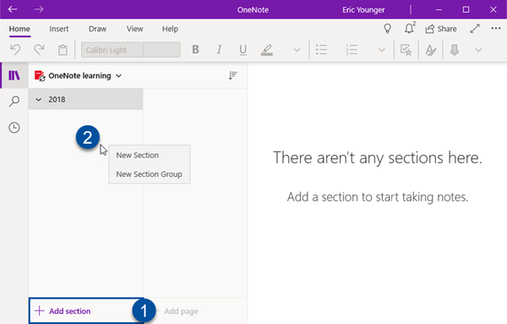Maximize the OneNote window
This screenshot has height=324, width=507.
pos(466,9)
